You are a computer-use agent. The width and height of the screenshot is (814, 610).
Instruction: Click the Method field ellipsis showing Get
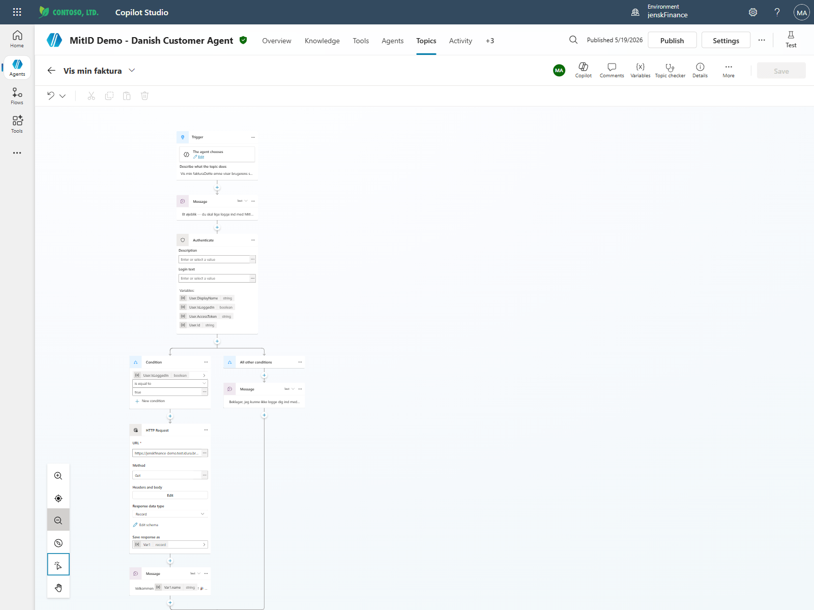coord(205,475)
